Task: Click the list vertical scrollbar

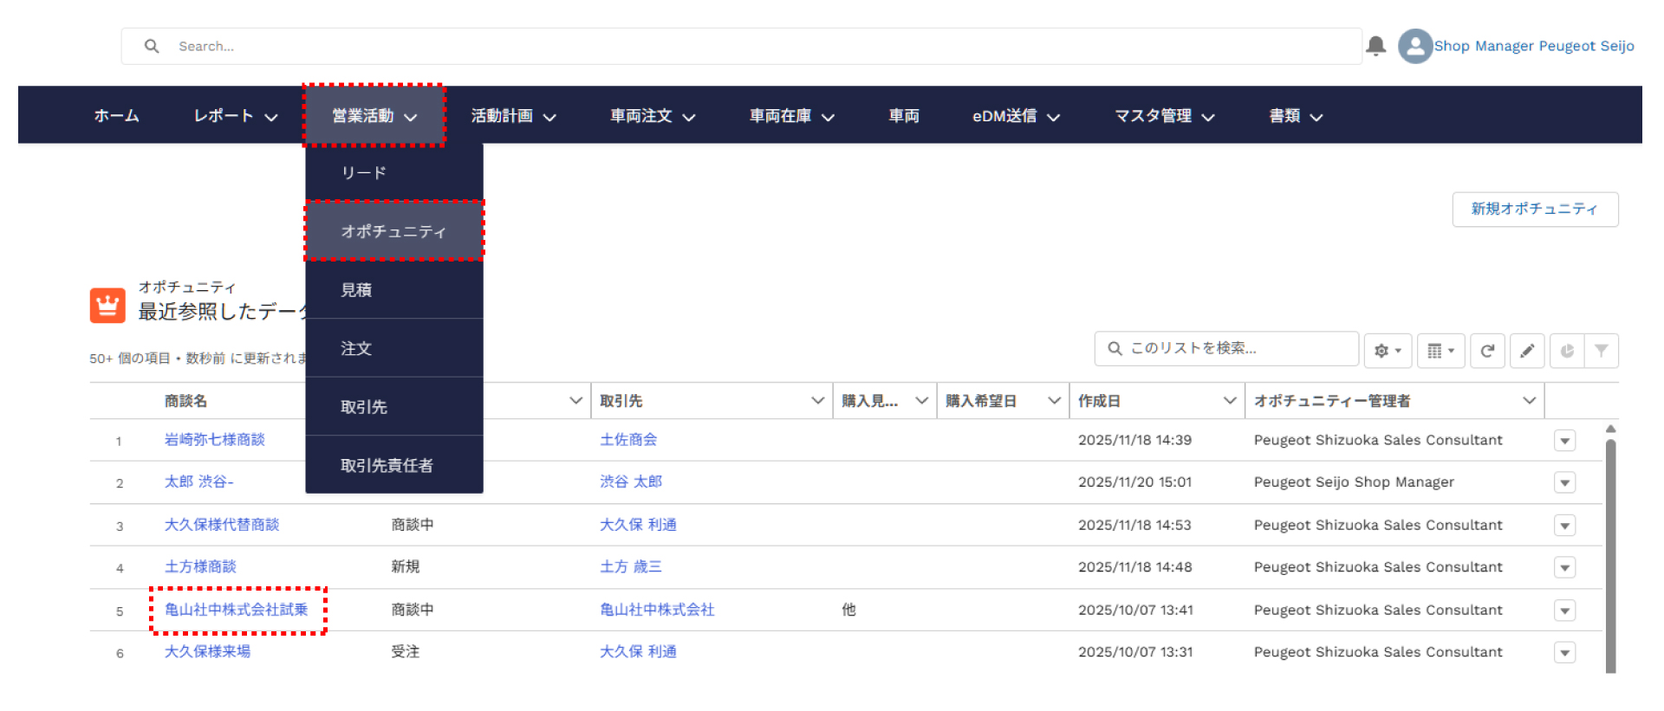Action: point(1610,554)
